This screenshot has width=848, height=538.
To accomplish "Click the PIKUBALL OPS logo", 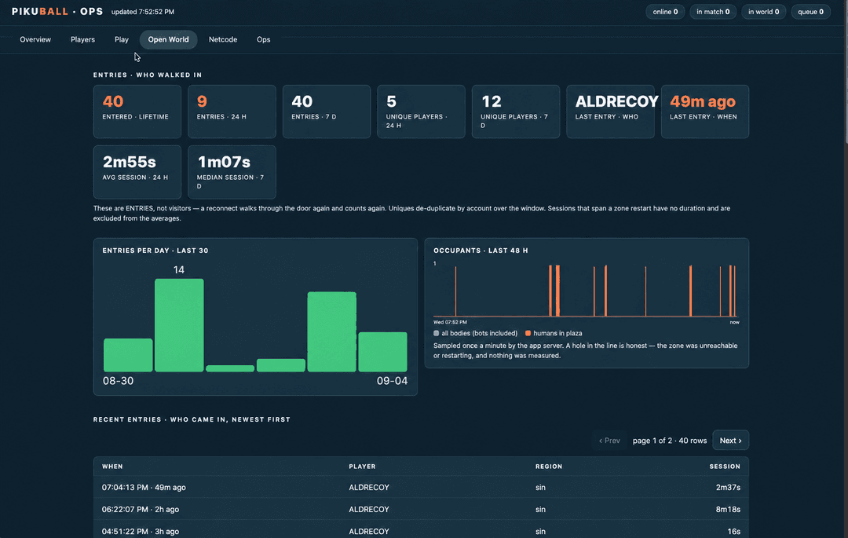I will (57, 11).
